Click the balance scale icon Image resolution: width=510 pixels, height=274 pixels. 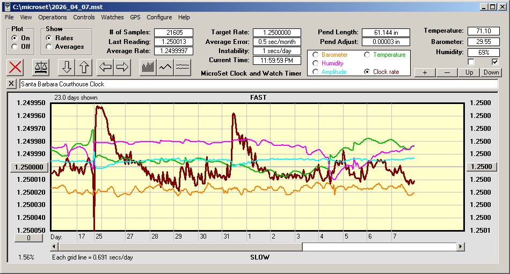(40, 67)
